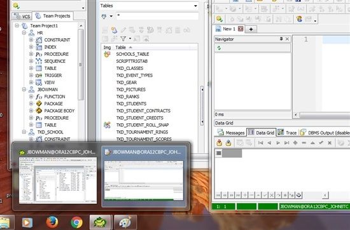Switch to the Messages tab
Viewport: 350px width, 230px height.
231,133
